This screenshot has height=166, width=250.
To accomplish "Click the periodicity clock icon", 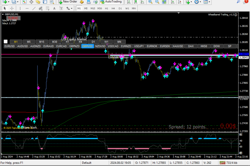I will [197, 2].
